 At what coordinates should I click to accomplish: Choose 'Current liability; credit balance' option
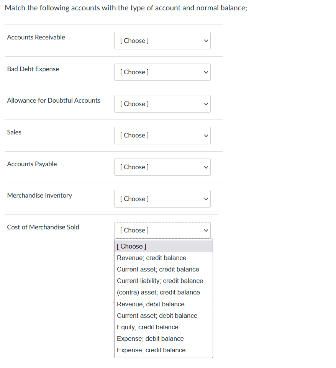[x=160, y=281]
